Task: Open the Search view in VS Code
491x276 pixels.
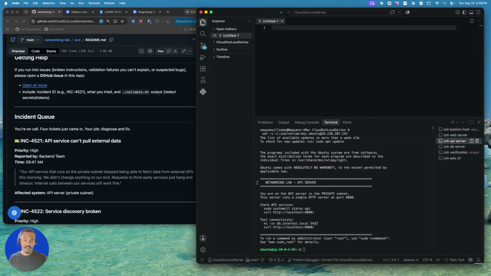Action: 203,34
